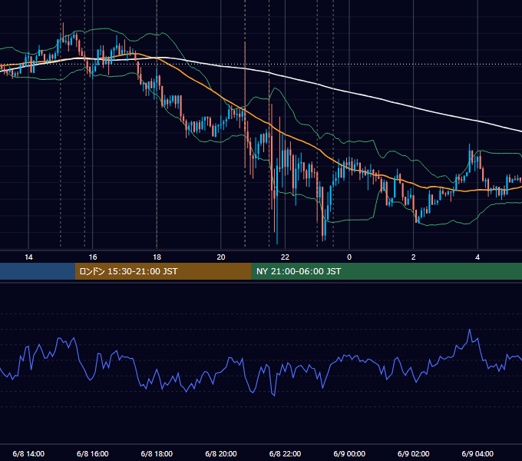The width and height of the screenshot is (522, 461).
Task: Click the 6/8 16:00 indicator time label
Action: tap(93, 453)
